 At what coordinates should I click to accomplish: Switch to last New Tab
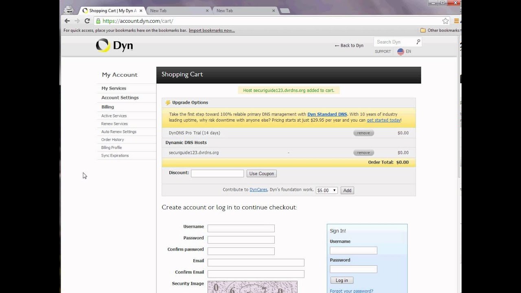click(x=244, y=11)
